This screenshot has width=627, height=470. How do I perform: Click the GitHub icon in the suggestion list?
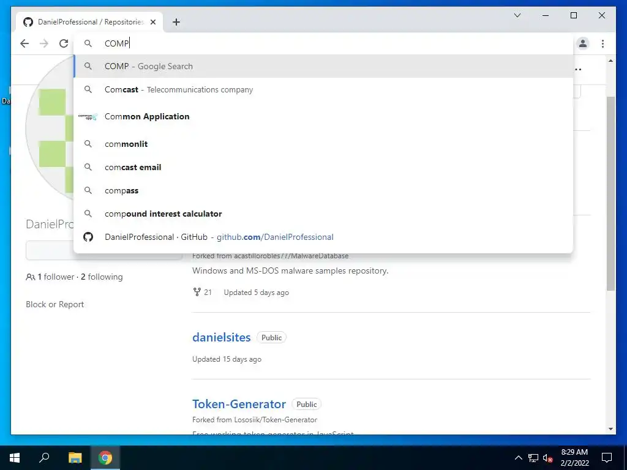[x=88, y=237]
